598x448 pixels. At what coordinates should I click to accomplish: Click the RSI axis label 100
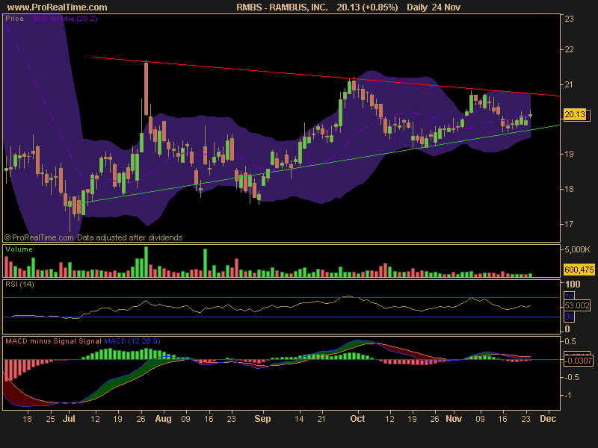[573, 284]
